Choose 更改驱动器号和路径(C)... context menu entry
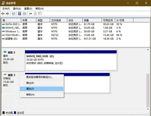151x116 pixels. pyautogui.click(x=42, y=77)
